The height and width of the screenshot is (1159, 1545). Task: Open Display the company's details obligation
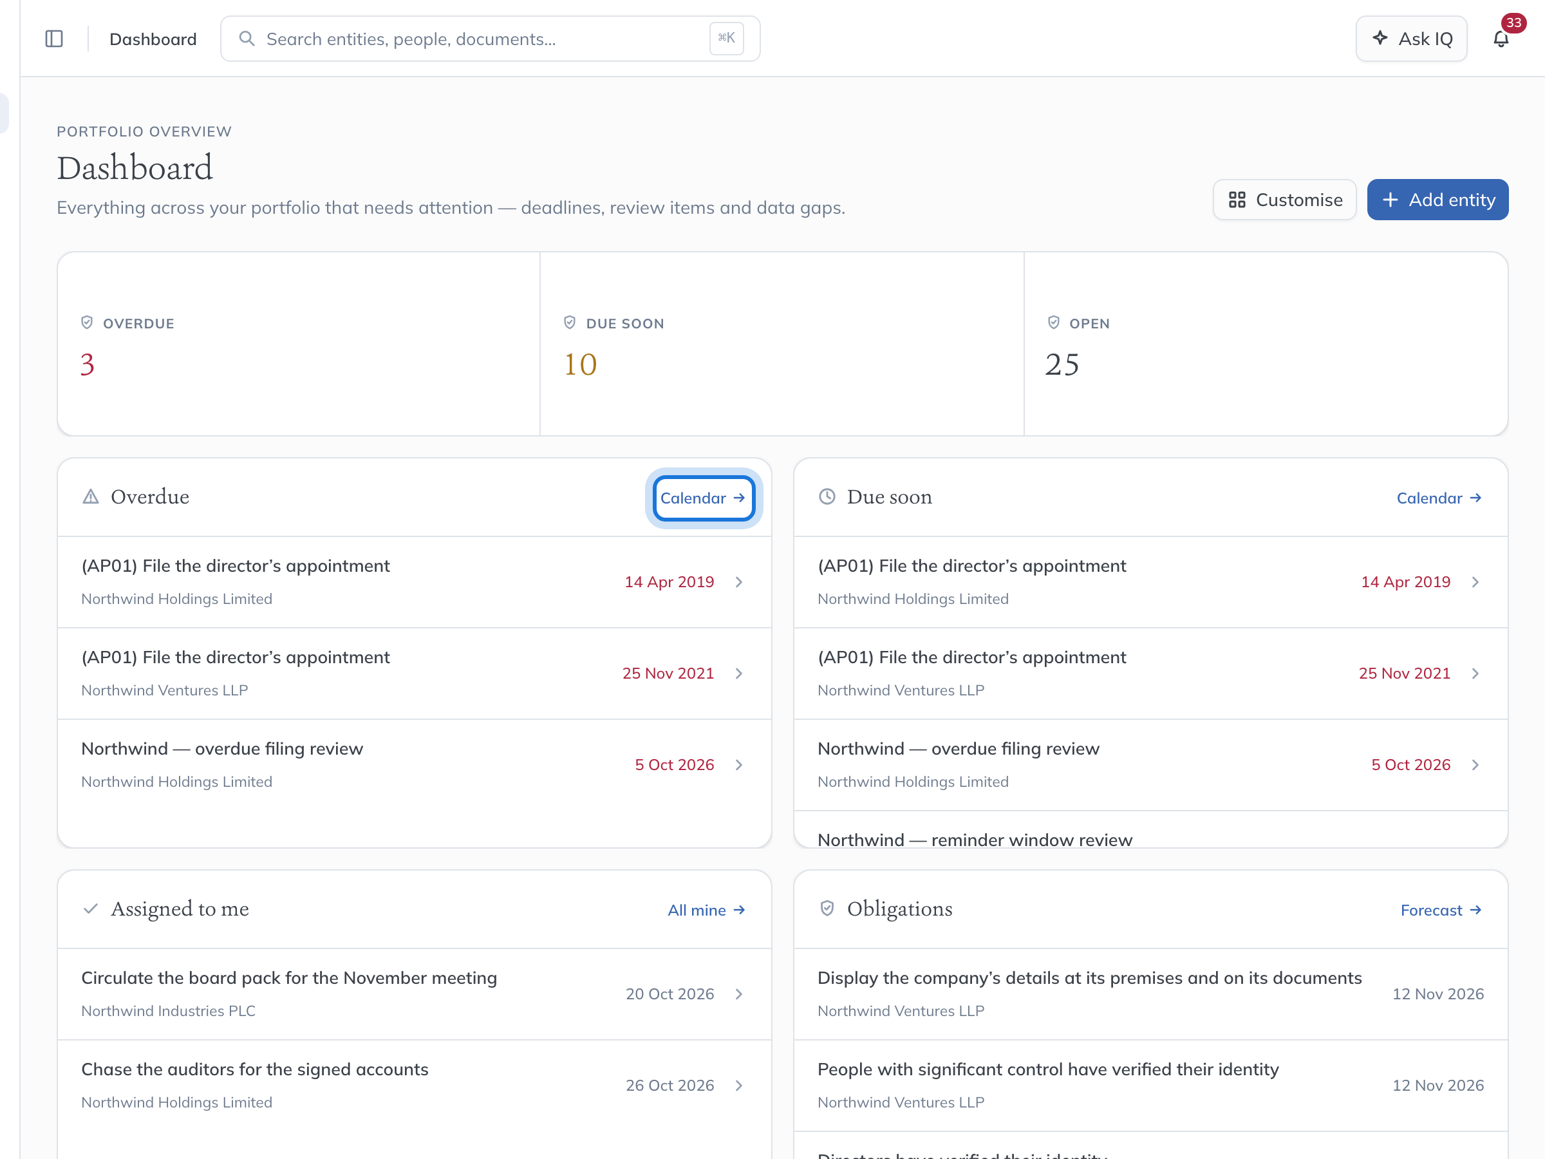click(x=1150, y=994)
